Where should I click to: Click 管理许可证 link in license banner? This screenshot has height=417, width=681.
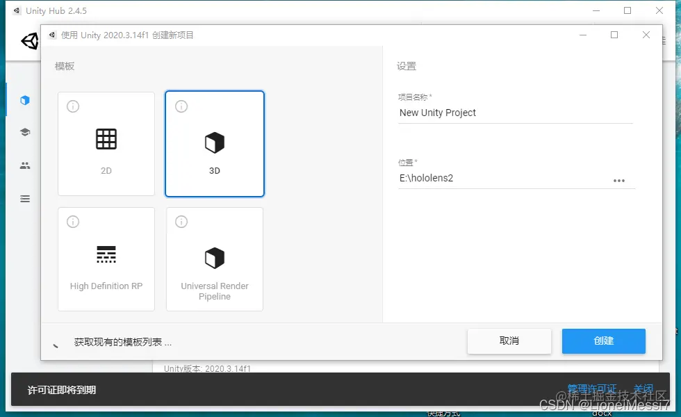tap(592, 389)
